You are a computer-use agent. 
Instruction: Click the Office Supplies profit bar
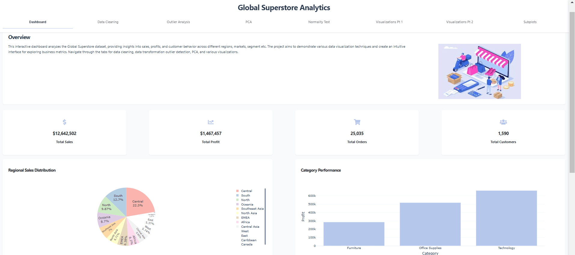point(430,224)
